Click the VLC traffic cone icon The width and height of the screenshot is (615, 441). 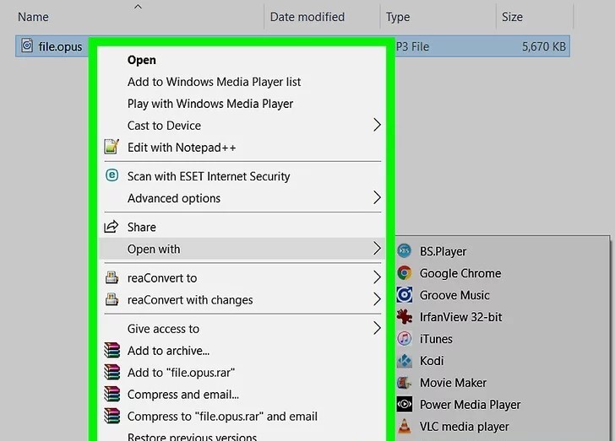coord(405,426)
